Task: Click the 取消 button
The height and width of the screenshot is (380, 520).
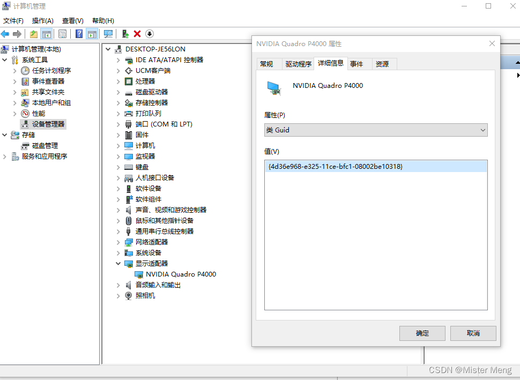Action: (x=473, y=333)
